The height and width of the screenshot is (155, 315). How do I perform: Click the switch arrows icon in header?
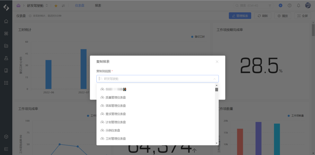63,6
